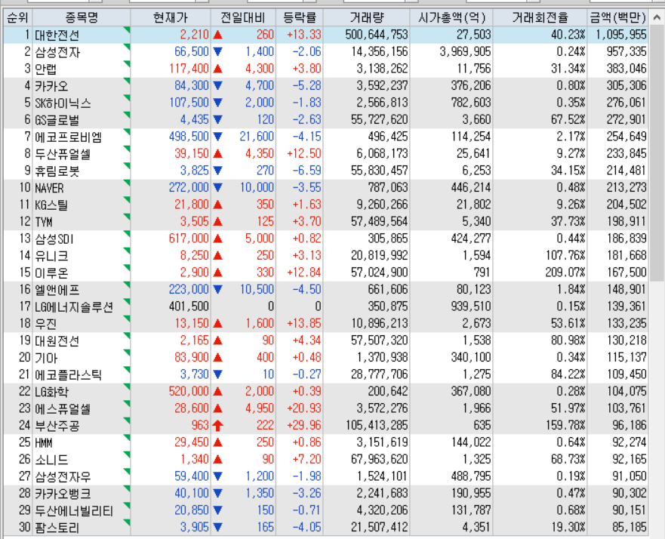Select 안랩 stock name
This screenshot has height=539, width=665.
(x=46, y=69)
